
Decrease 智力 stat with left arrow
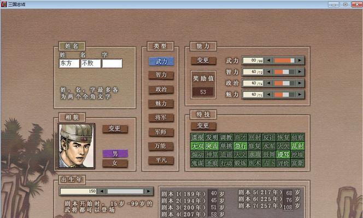coord(268,72)
